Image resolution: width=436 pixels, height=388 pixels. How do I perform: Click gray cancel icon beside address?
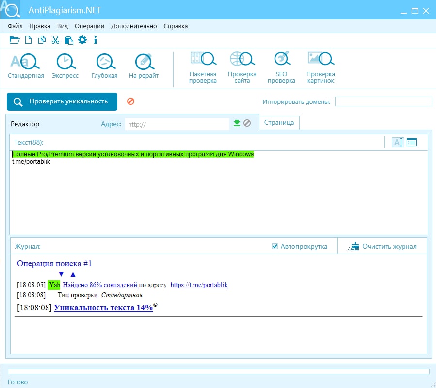tap(247, 123)
